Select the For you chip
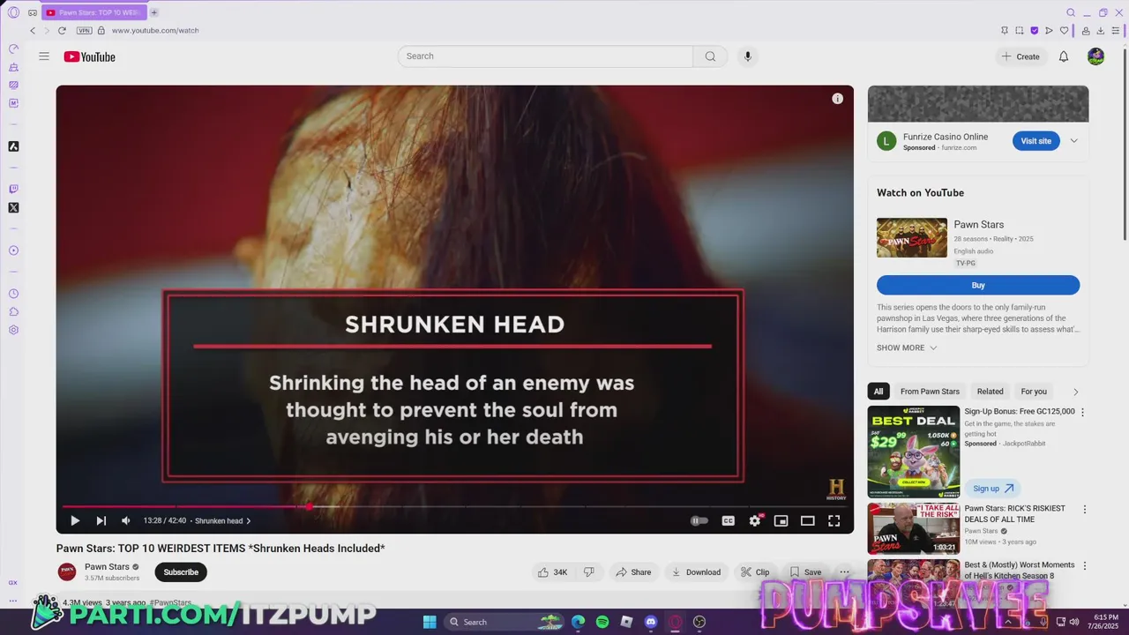 point(1034,392)
